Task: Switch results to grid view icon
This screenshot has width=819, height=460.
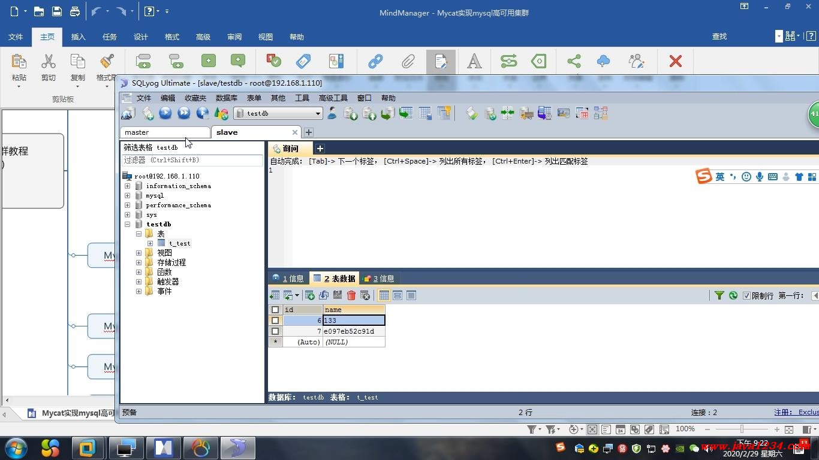Action: click(384, 295)
